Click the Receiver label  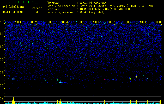click(53, 9)
